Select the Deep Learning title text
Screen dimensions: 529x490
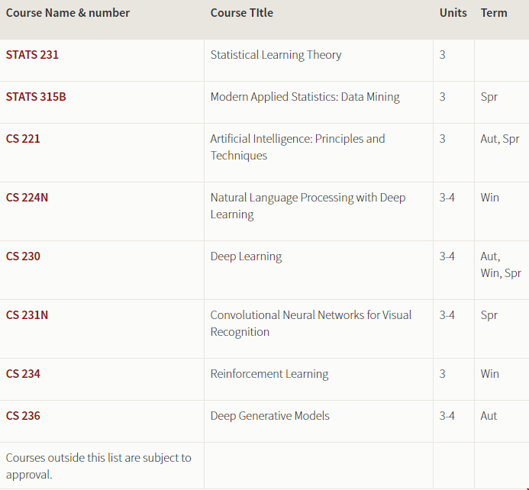click(246, 256)
